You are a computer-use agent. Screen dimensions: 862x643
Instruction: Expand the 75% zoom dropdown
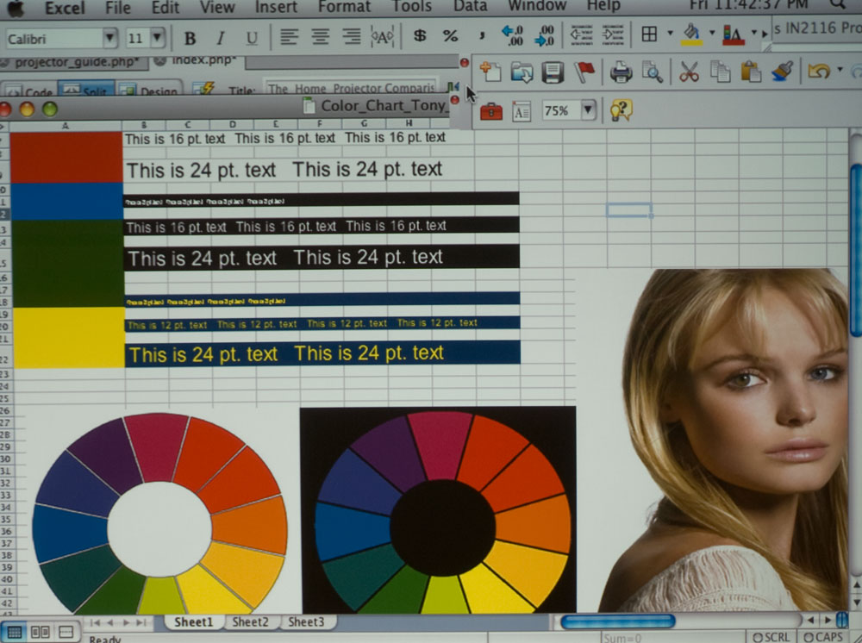pyautogui.click(x=588, y=110)
